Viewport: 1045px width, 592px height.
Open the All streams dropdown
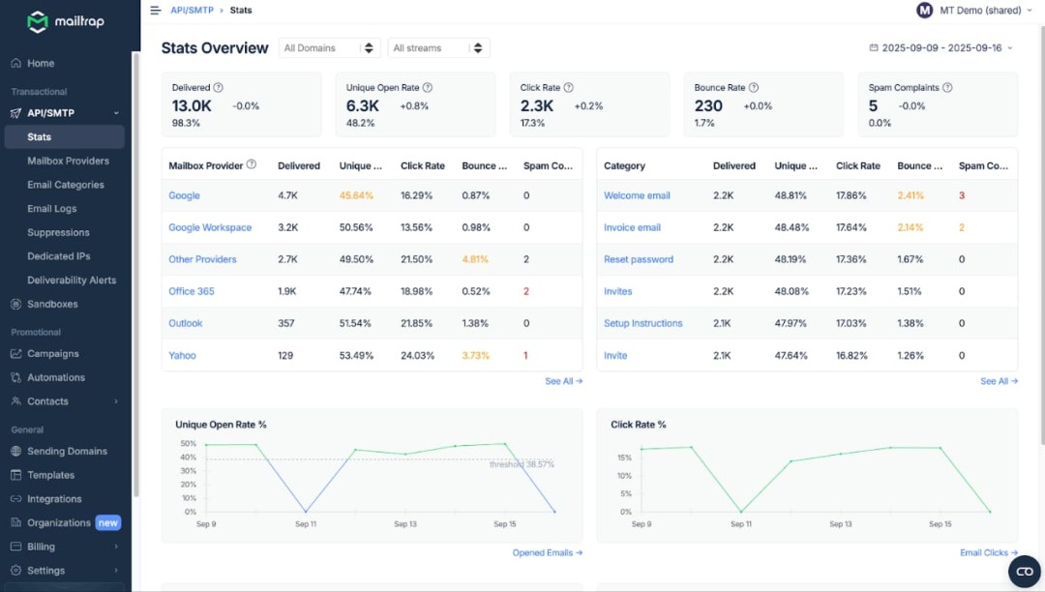pos(438,48)
